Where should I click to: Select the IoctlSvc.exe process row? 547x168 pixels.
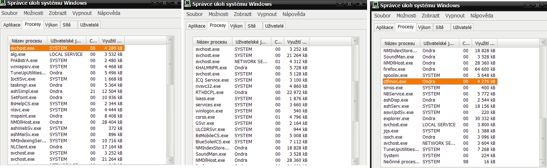67,79
